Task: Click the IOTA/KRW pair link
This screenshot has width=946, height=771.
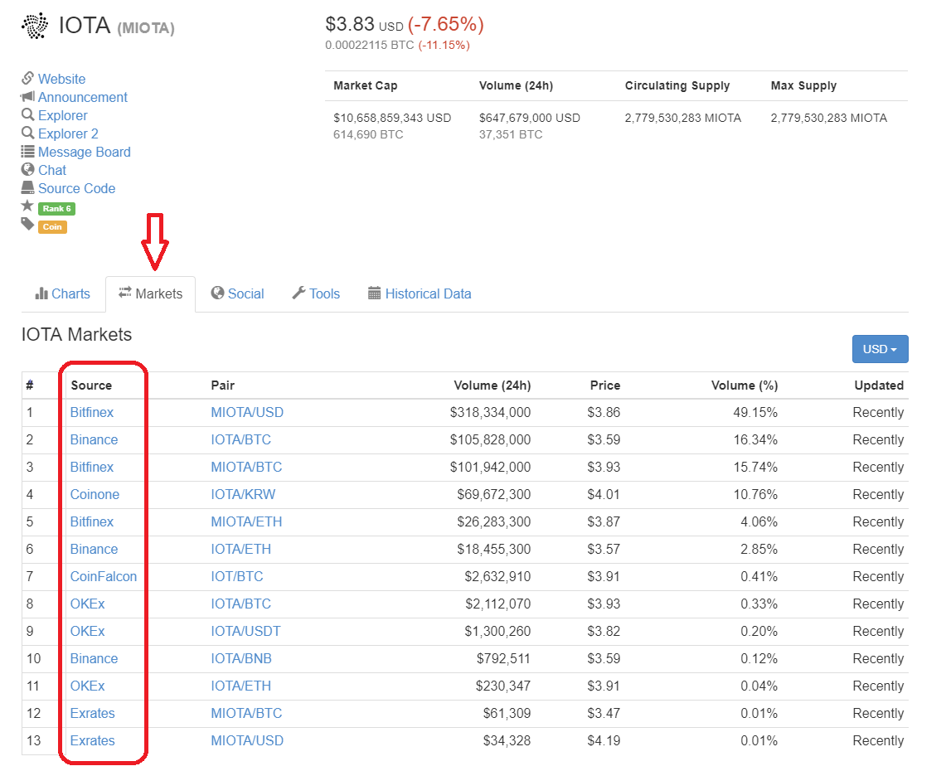Action: [243, 494]
